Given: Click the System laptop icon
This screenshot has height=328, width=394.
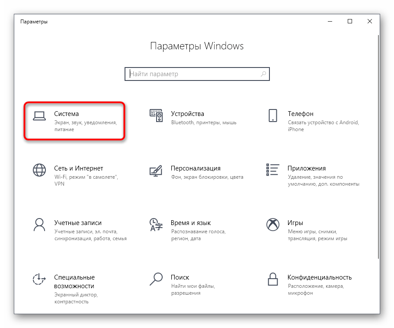Looking at the screenshot, I should point(39,115).
